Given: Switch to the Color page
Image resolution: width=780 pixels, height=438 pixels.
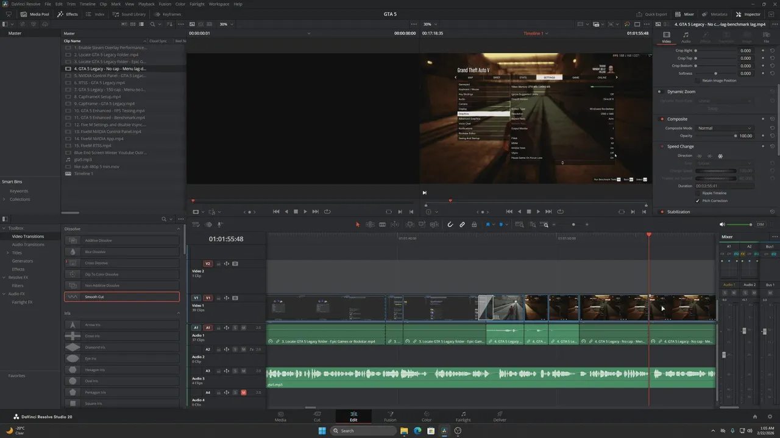Looking at the screenshot, I should pyautogui.click(x=427, y=416).
